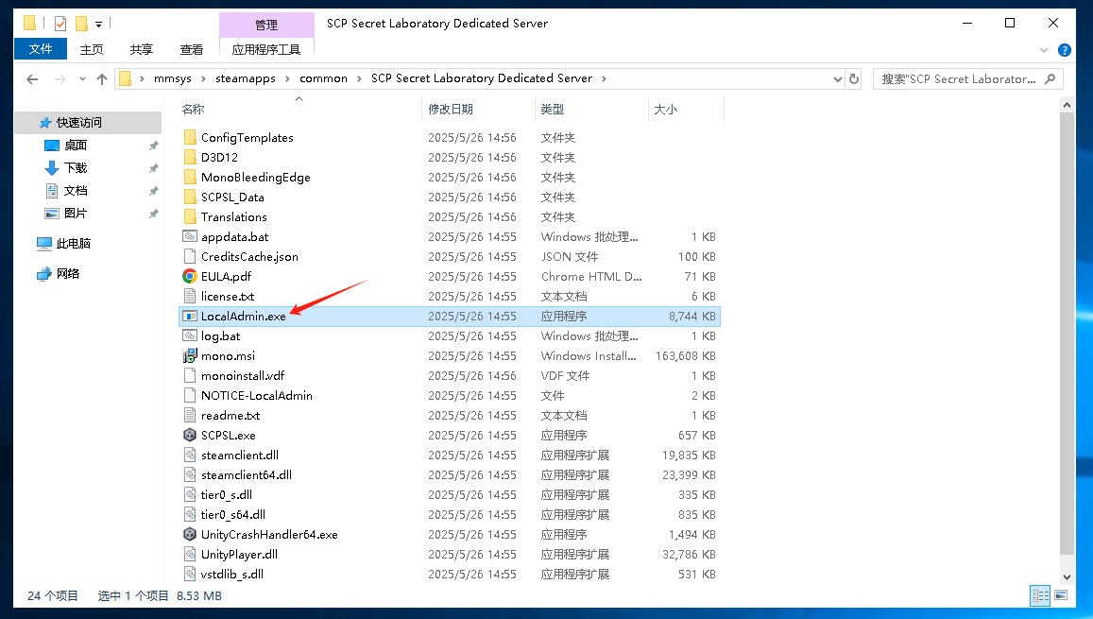Click the UnityCrashHandler64.exe icon

point(190,534)
